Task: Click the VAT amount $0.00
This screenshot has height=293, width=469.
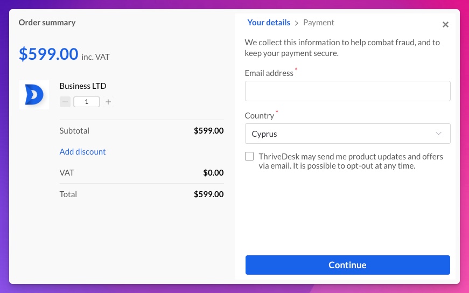Action: point(213,173)
